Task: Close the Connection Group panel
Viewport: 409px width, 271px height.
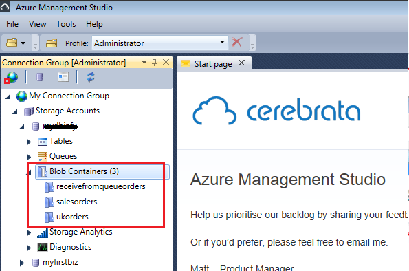Action: tap(166, 62)
